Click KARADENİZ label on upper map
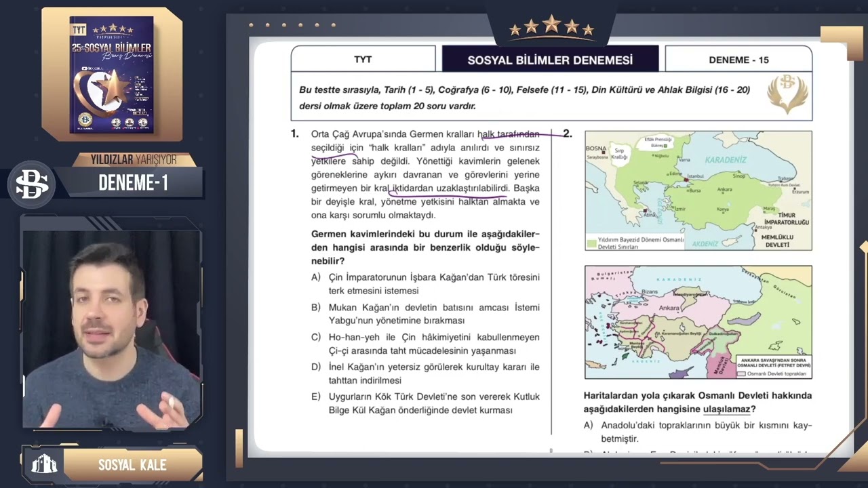 point(726,160)
